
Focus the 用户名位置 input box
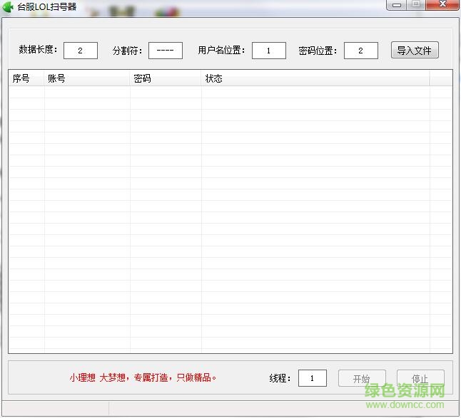tap(269, 51)
